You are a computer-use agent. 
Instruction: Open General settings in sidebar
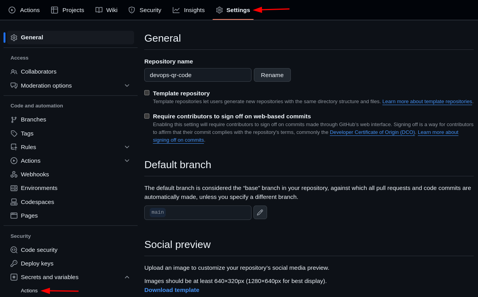[x=71, y=37]
